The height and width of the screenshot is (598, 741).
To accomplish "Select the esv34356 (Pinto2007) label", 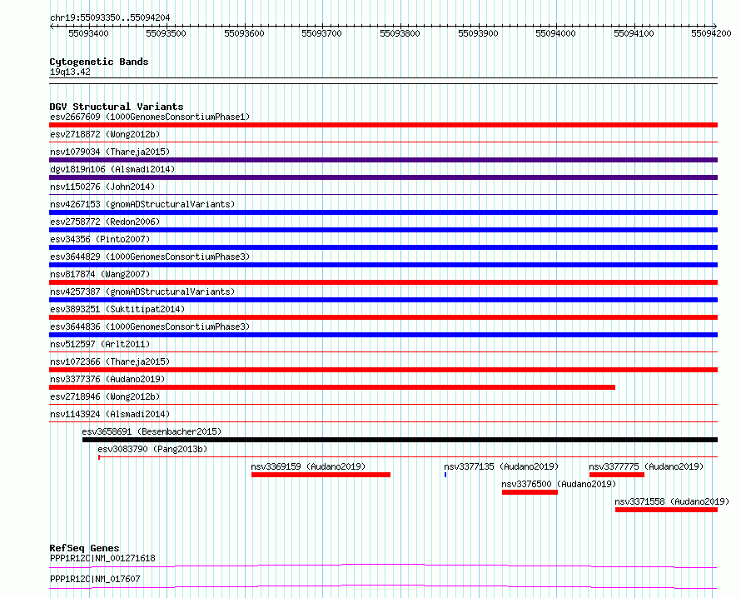I will coord(100,239).
